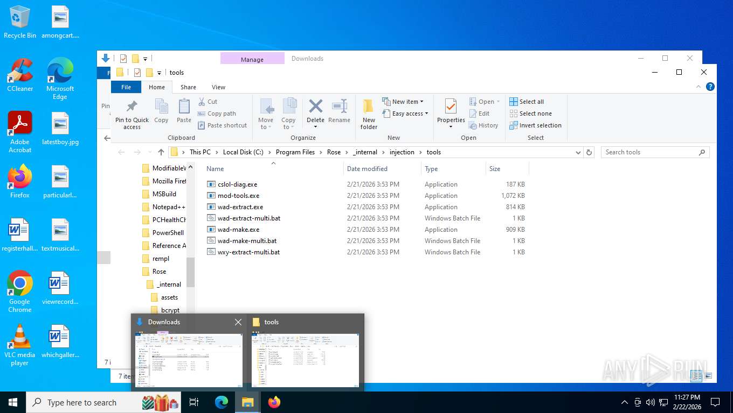This screenshot has height=413, width=733.
Task: Select the Cut command
Action: (x=208, y=102)
